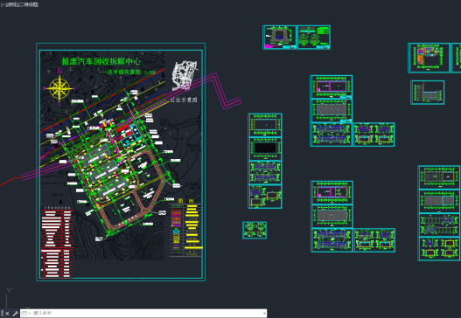Select the yellow 图例 legend heading
This screenshot has width=461, height=318.
click(x=185, y=201)
